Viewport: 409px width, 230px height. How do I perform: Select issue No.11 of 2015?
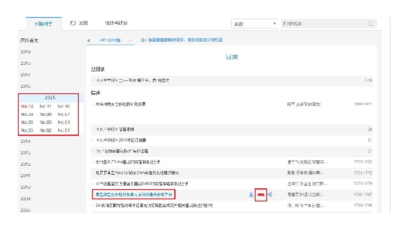pyautogui.click(x=46, y=106)
